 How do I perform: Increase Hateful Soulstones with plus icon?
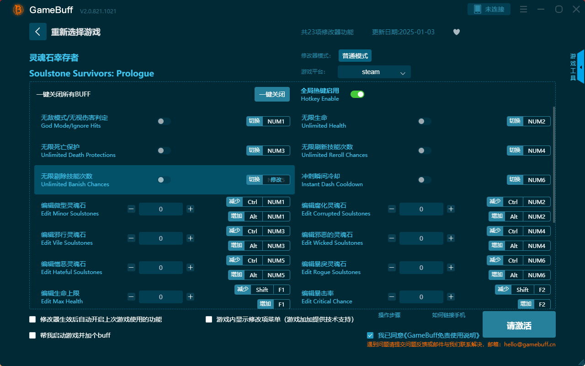[191, 268]
